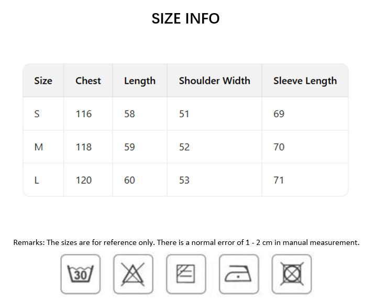Click the iron at low temperature icon
The image size is (375, 301).
(239, 274)
